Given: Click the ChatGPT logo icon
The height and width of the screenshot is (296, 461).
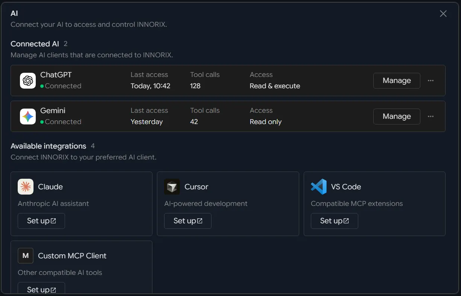Looking at the screenshot, I should pos(28,81).
